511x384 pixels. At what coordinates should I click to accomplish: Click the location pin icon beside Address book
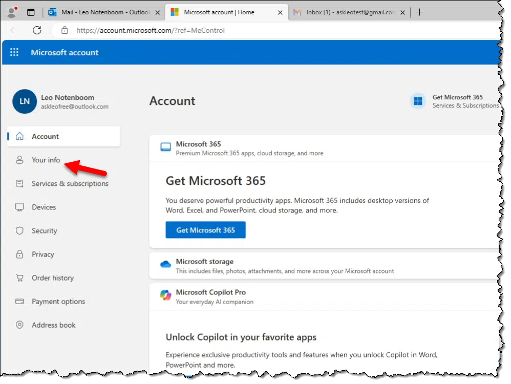(19, 325)
